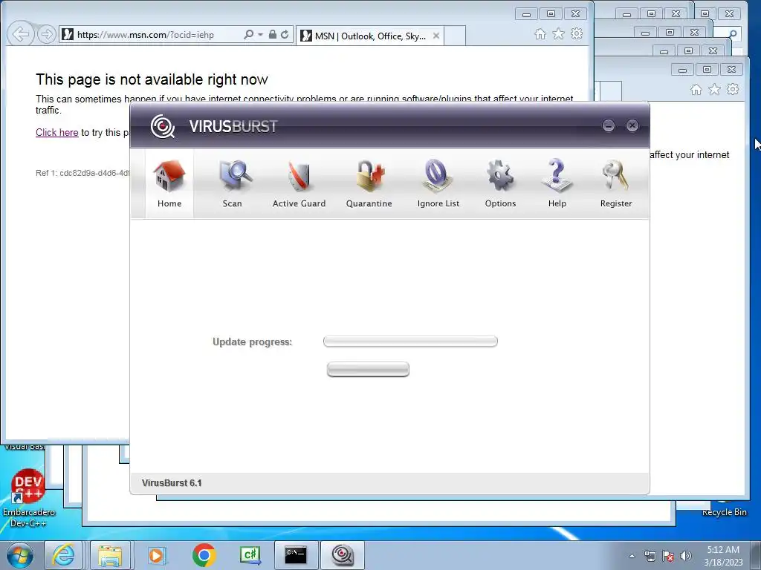Follow the 'Click here' link
The image size is (761, 570).
(56, 132)
